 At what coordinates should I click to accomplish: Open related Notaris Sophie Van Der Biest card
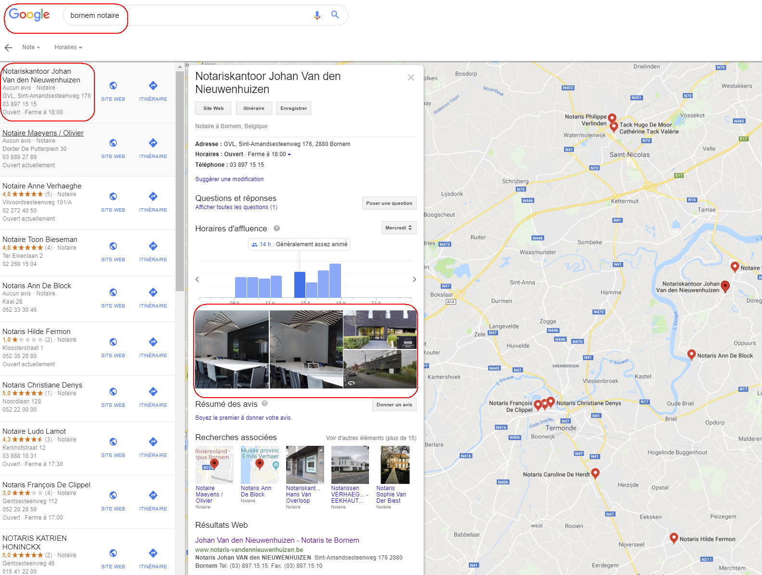(394, 477)
